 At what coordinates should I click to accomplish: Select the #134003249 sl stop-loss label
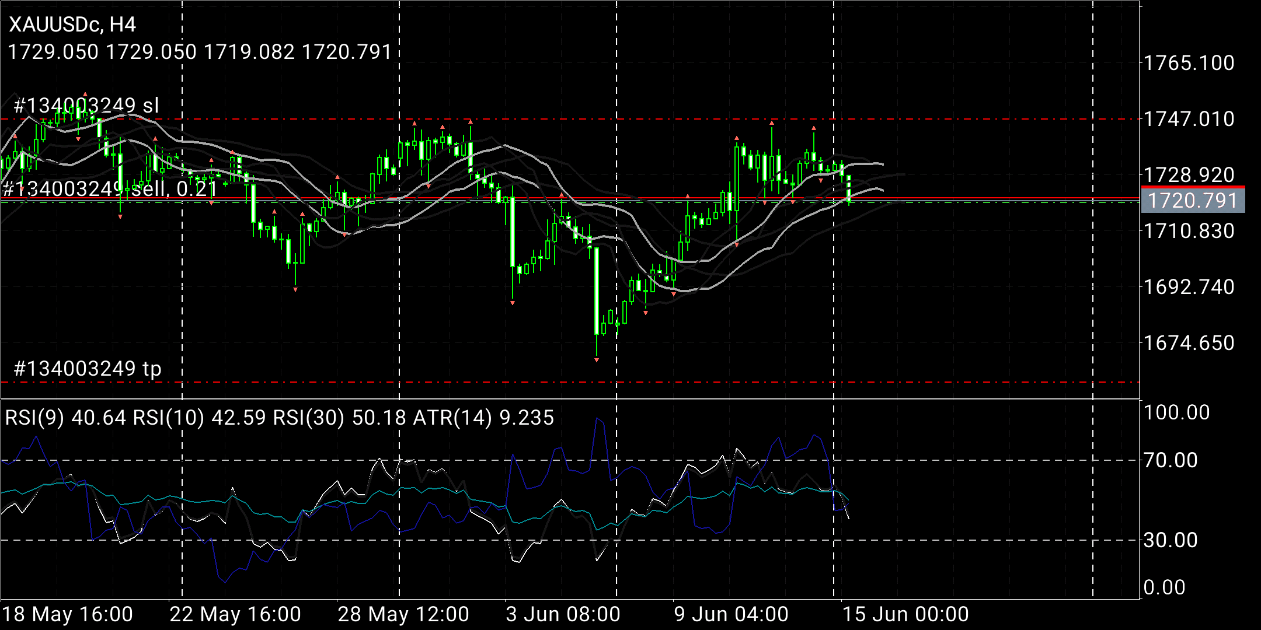(86, 106)
